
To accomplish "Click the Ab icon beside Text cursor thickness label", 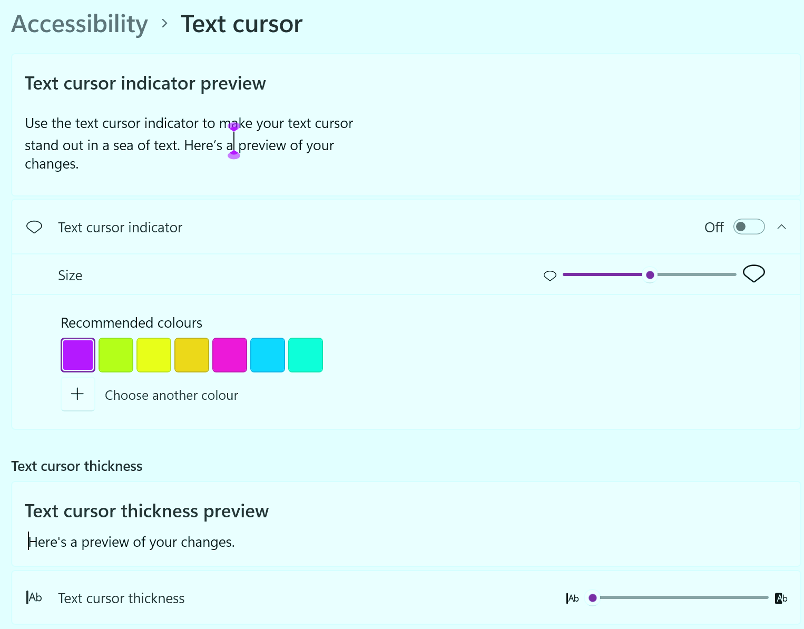I will click(34, 597).
